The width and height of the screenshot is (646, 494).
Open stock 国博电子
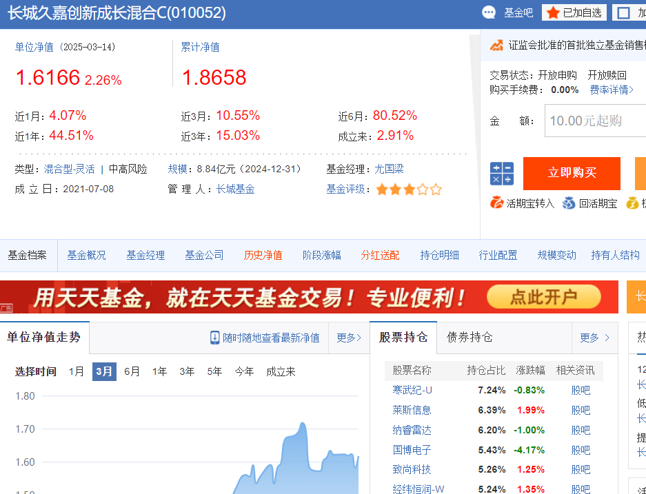click(x=412, y=450)
